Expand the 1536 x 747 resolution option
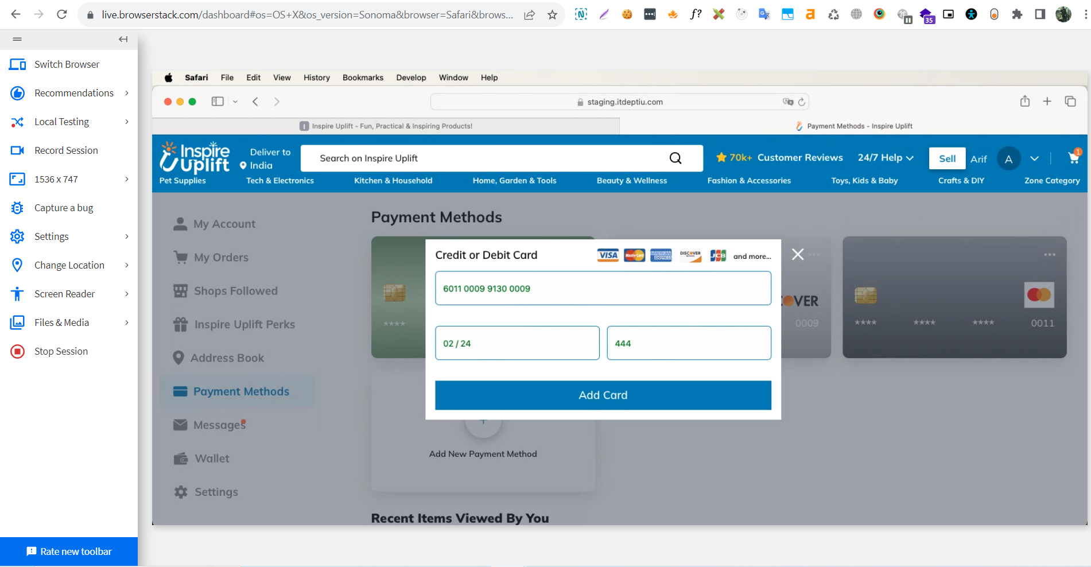The image size is (1091, 567). [x=127, y=179]
